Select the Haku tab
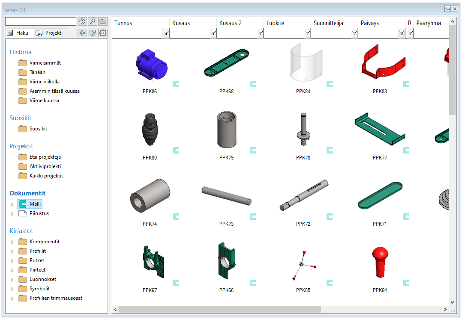This screenshot has height=319, width=462. click(18, 33)
